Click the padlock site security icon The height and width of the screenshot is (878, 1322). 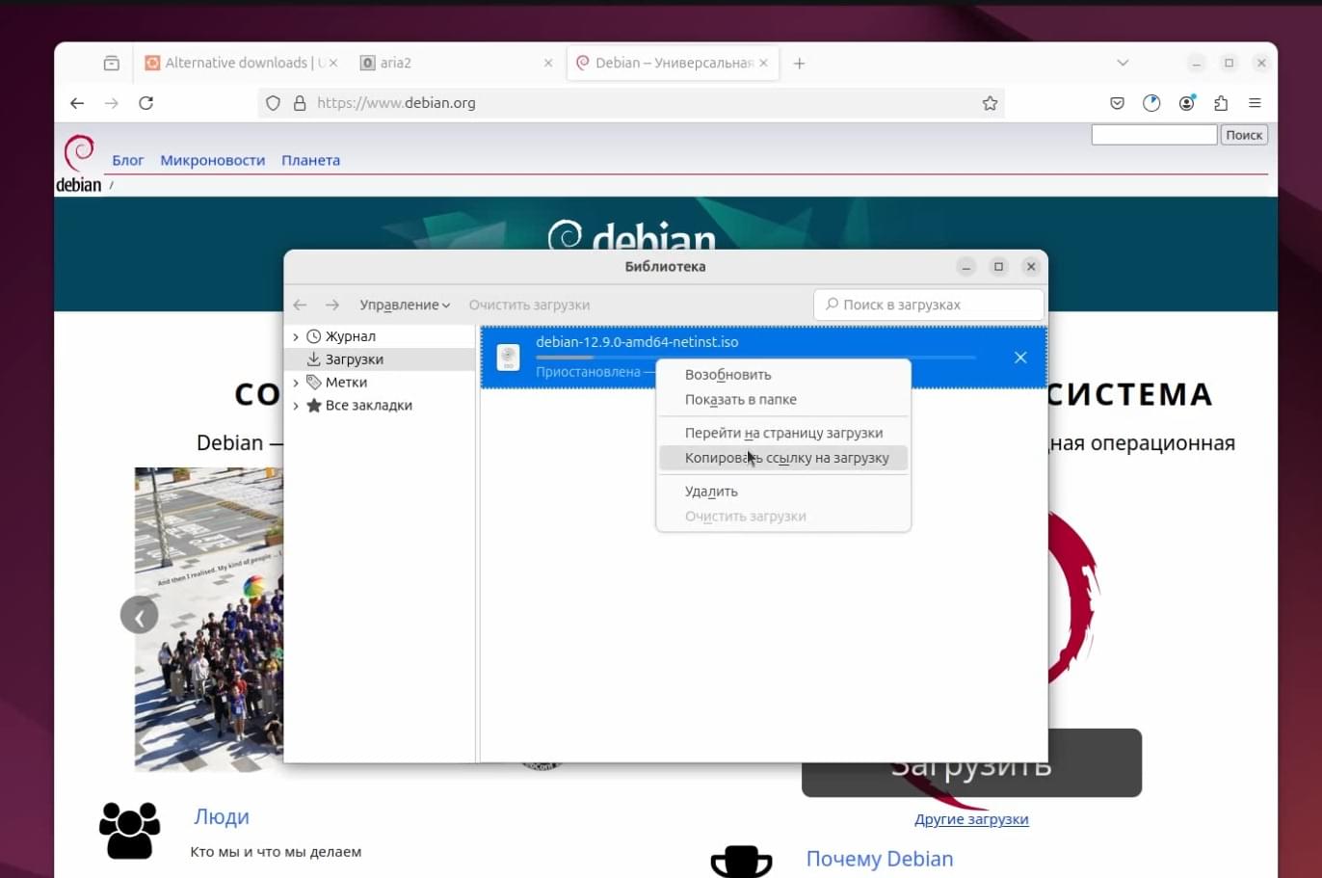300,103
